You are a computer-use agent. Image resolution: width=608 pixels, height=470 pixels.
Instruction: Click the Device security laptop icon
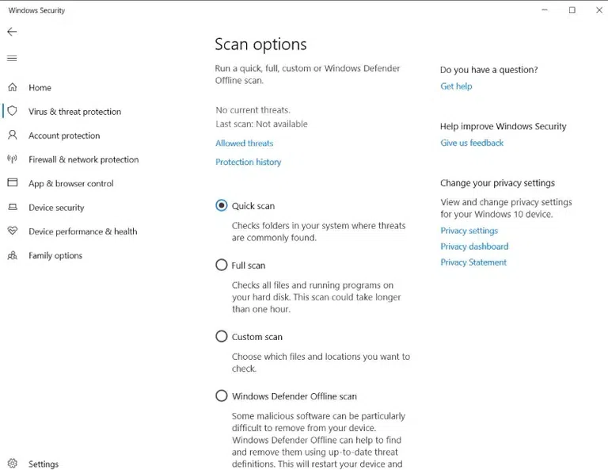tap(13, 208)
